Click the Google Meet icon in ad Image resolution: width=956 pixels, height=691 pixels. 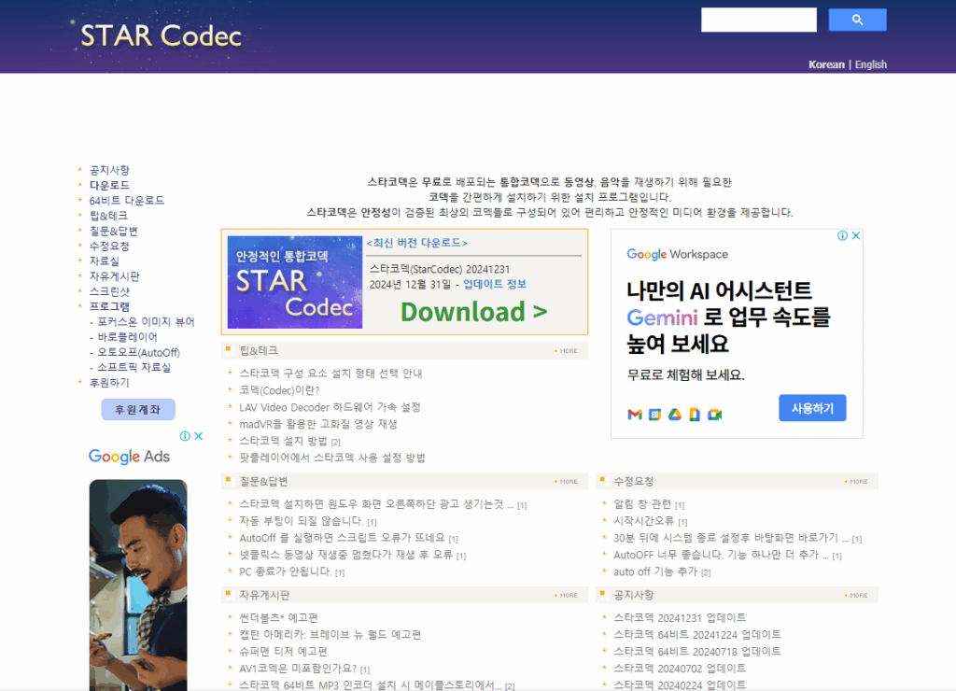coord(714,415)
